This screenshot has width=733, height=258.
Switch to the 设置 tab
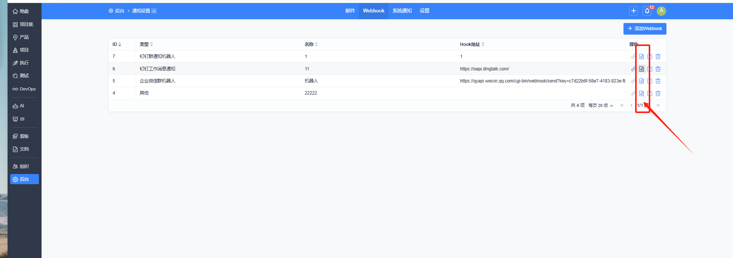tap(425, 11)
